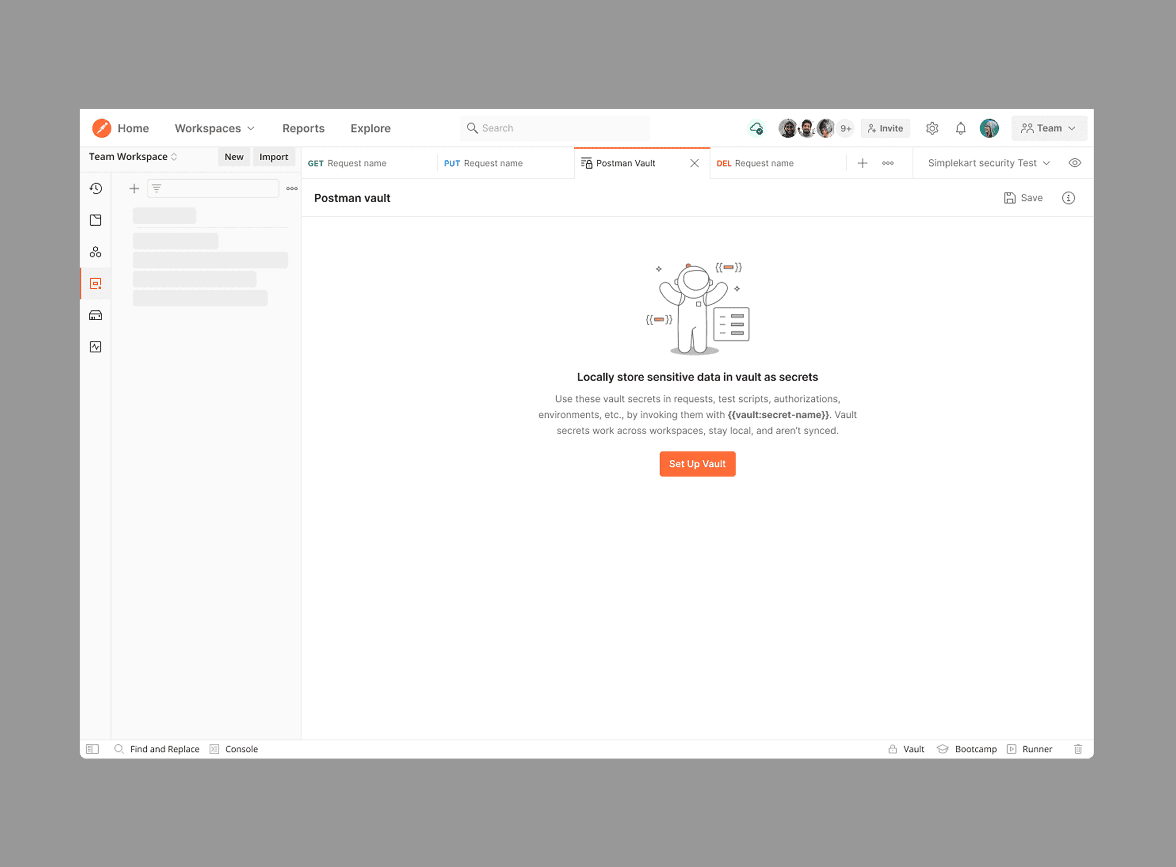Click the New button
1176x867 pixels.
[x=234, y=156]
